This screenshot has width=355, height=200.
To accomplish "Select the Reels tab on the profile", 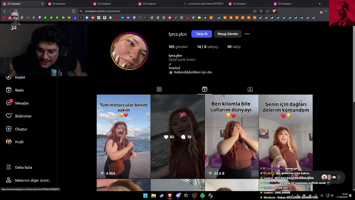I will 205,89.
